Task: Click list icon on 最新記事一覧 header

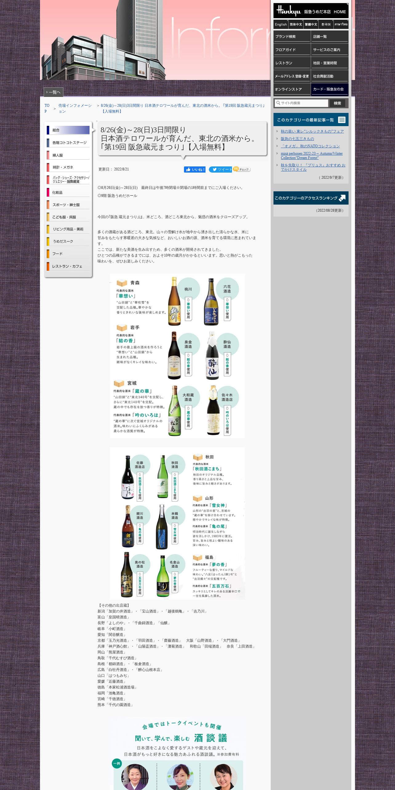Action: [341, 120]
